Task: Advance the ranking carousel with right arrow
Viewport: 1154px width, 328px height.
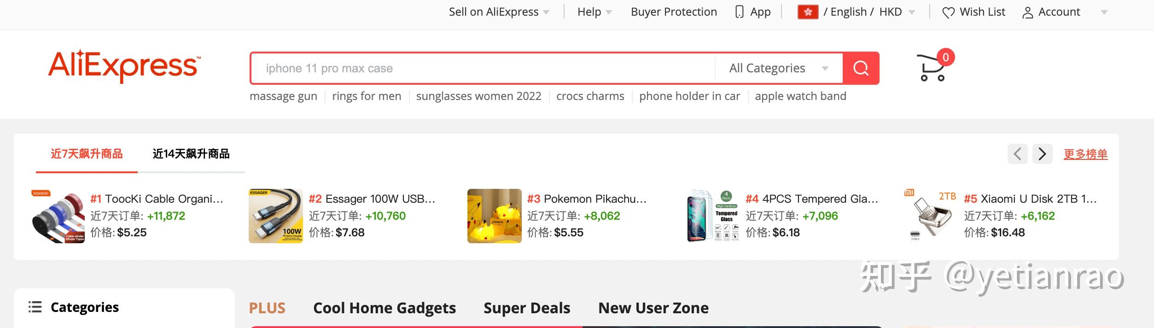Action: [1042, 154]
